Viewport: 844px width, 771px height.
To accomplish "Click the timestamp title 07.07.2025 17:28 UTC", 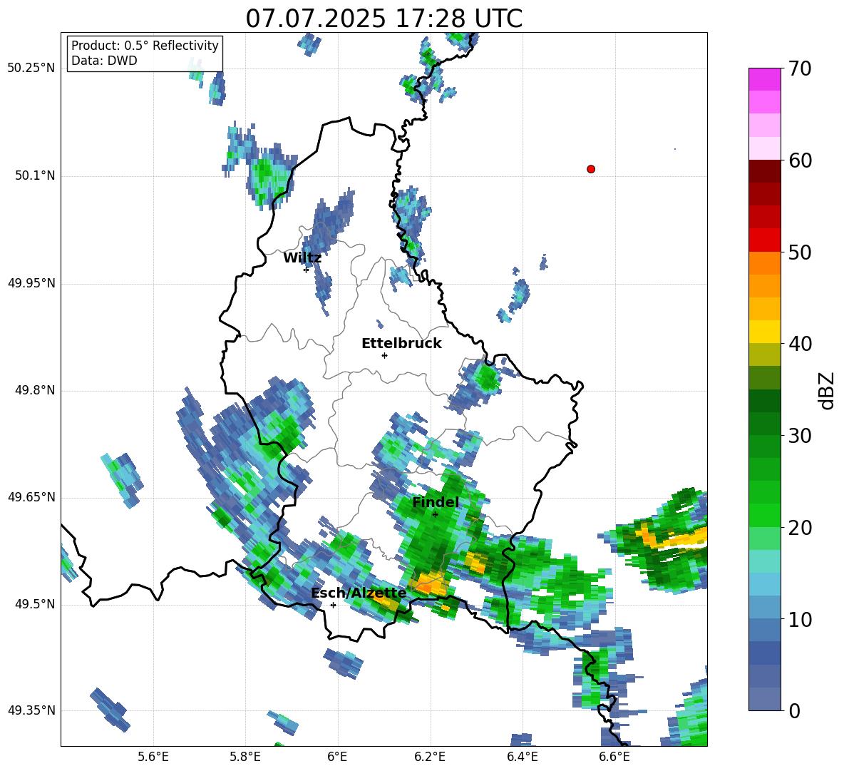I will click(384, 19).
